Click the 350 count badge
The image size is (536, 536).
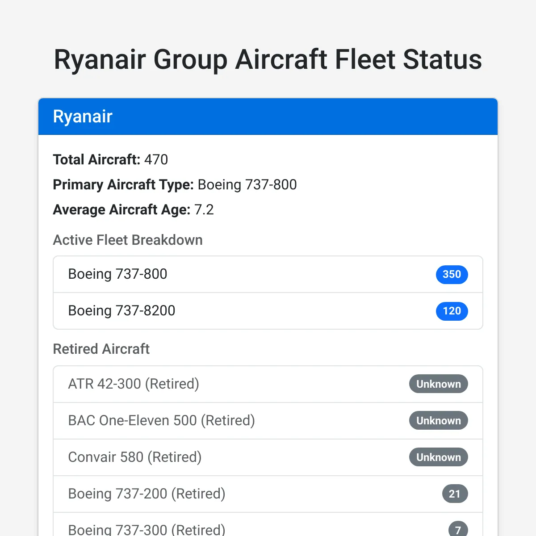452,274
